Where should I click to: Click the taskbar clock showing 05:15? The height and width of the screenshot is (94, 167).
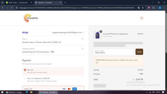pyautogui.click(x=158, y=92)
